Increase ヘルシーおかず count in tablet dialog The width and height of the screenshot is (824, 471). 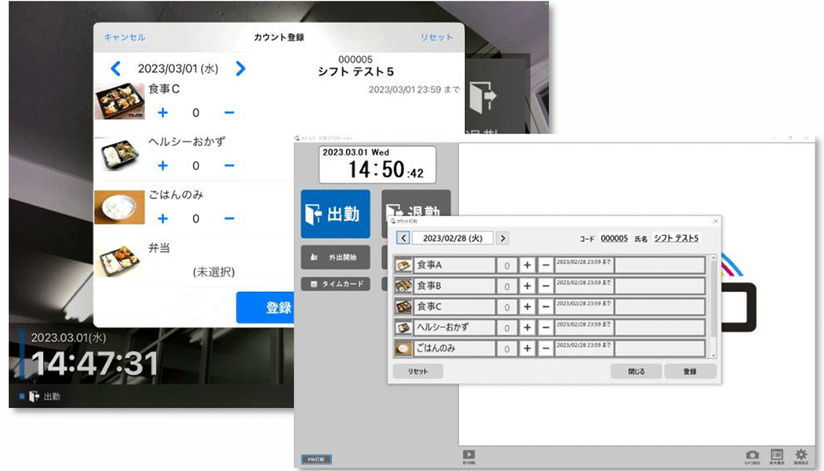tap(163, 166)
